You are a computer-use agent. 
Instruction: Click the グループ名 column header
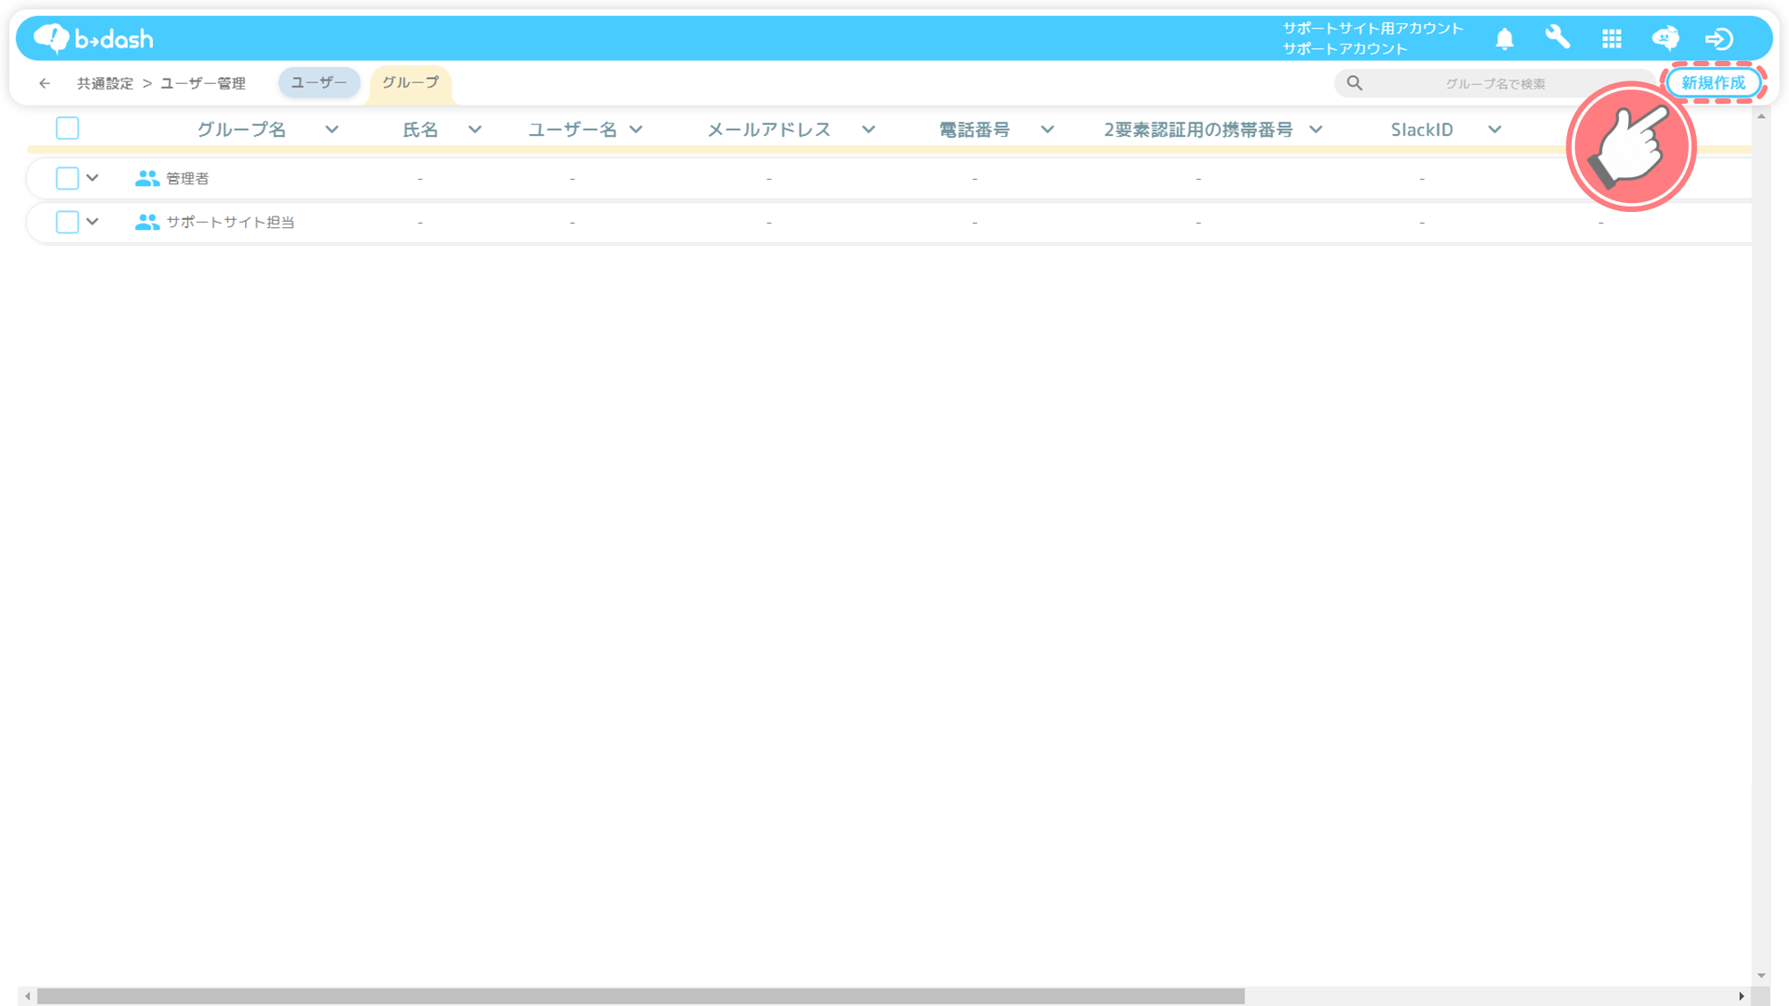tap(242, 130)
